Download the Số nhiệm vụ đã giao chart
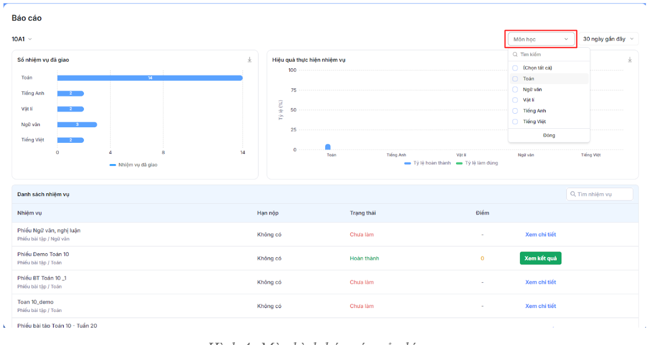 pyautogui.click(x=250, y=60)
